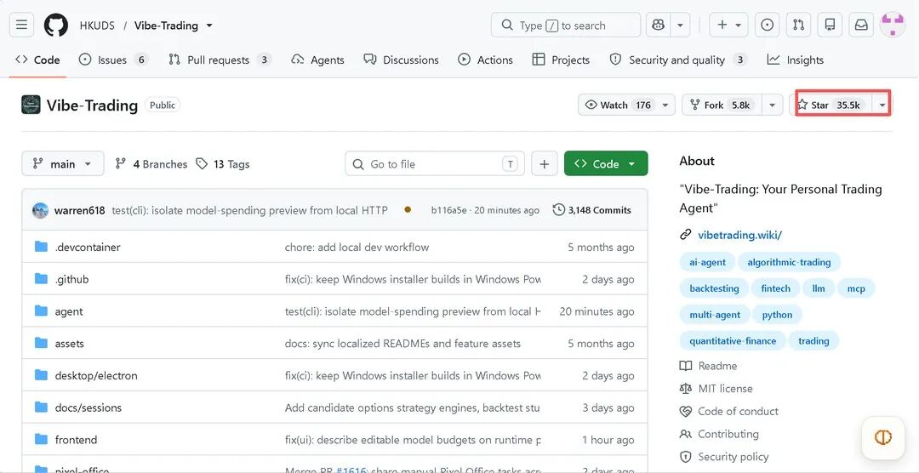The height and width of the screenshot is (473, 919).
Task: View your issues via header icon
Action: [x=768, y=26]
